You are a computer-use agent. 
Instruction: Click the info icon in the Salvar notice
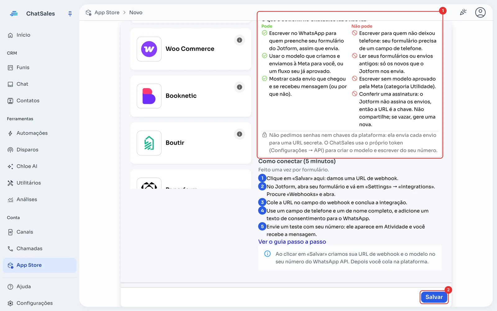click(x=267, y=254)
